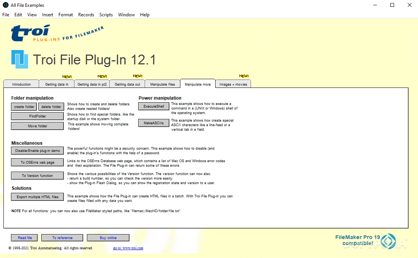
Task: Switch to the Getting data out tab
Action: coord(127,84)
